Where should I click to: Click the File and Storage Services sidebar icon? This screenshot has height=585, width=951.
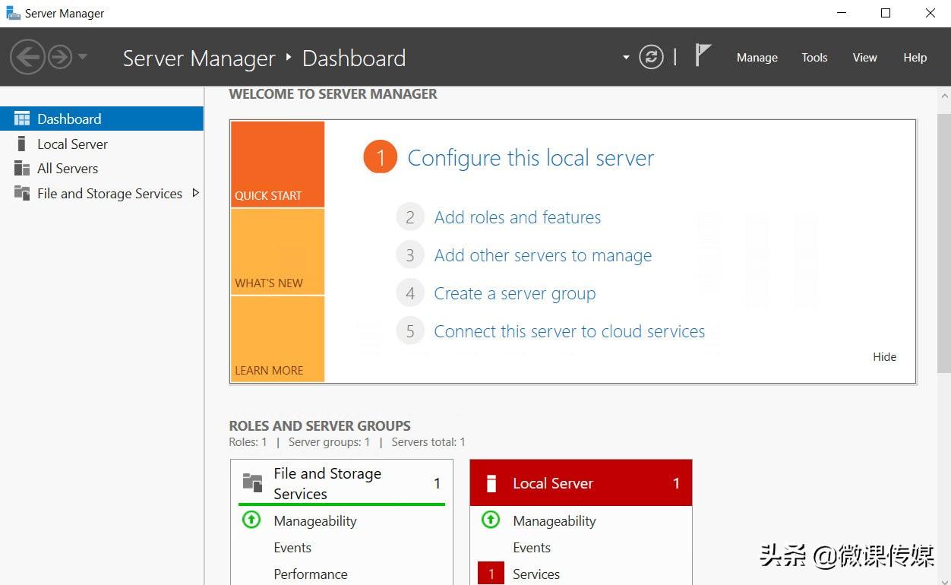coord(22,193)
